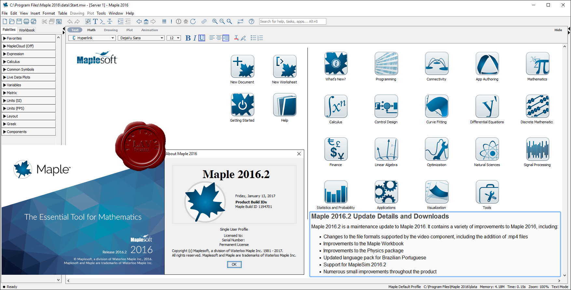The height and width of the screenshot is (290, 571).
Task: Toggle bold formatting
Action: [188, 38]
